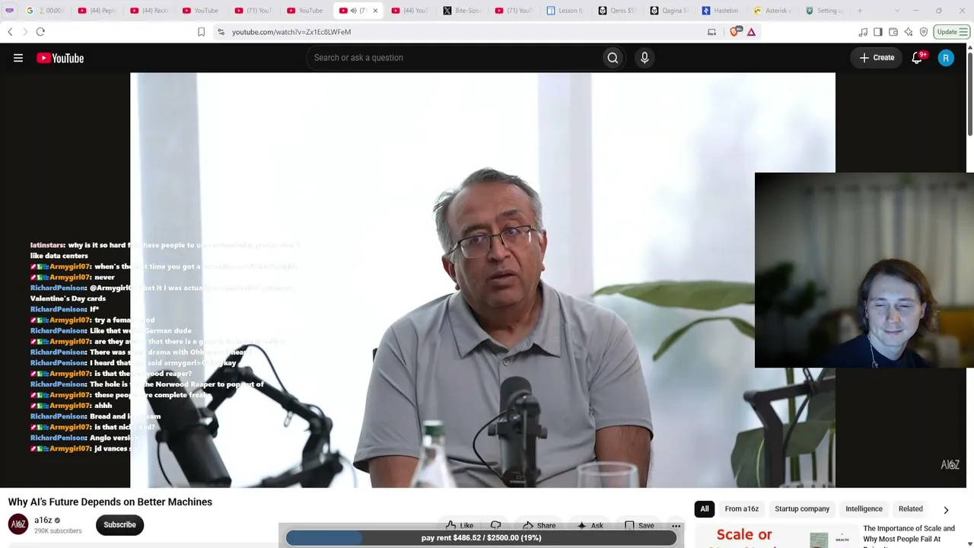The width and height of the screenshot is (974, 548).
Task: Switch to the Lesson 6 tab
Action: (x=565, y=11)
